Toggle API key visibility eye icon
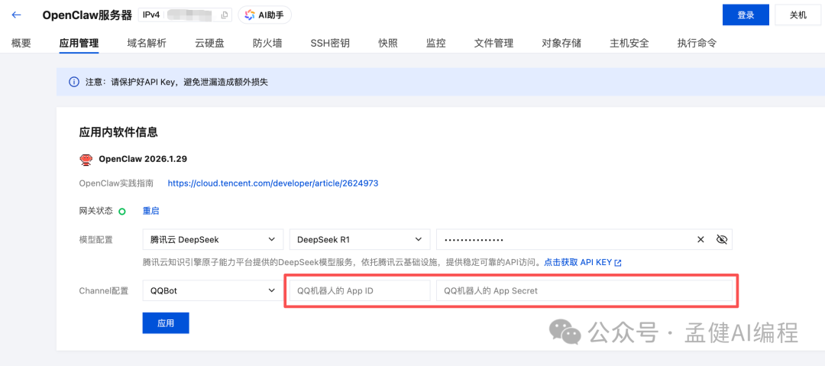The image size is (825, 366). point(722,239)
